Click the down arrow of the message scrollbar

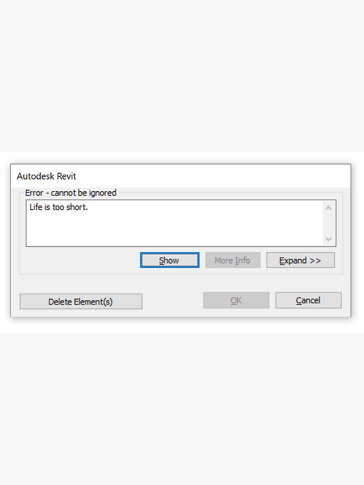[329, 239]
